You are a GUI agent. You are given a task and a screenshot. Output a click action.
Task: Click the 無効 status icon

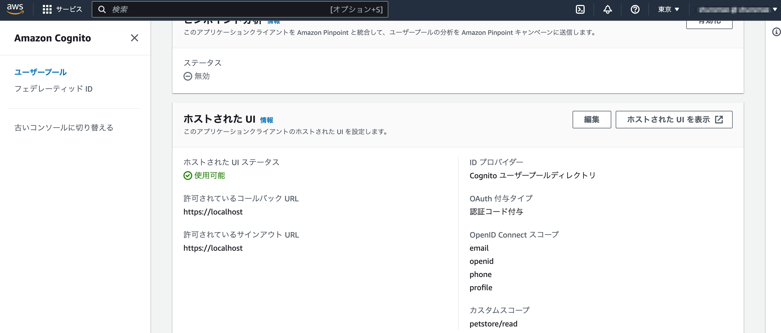(x=188, y=76)
